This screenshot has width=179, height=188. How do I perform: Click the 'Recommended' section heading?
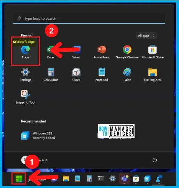coord(33,121)
